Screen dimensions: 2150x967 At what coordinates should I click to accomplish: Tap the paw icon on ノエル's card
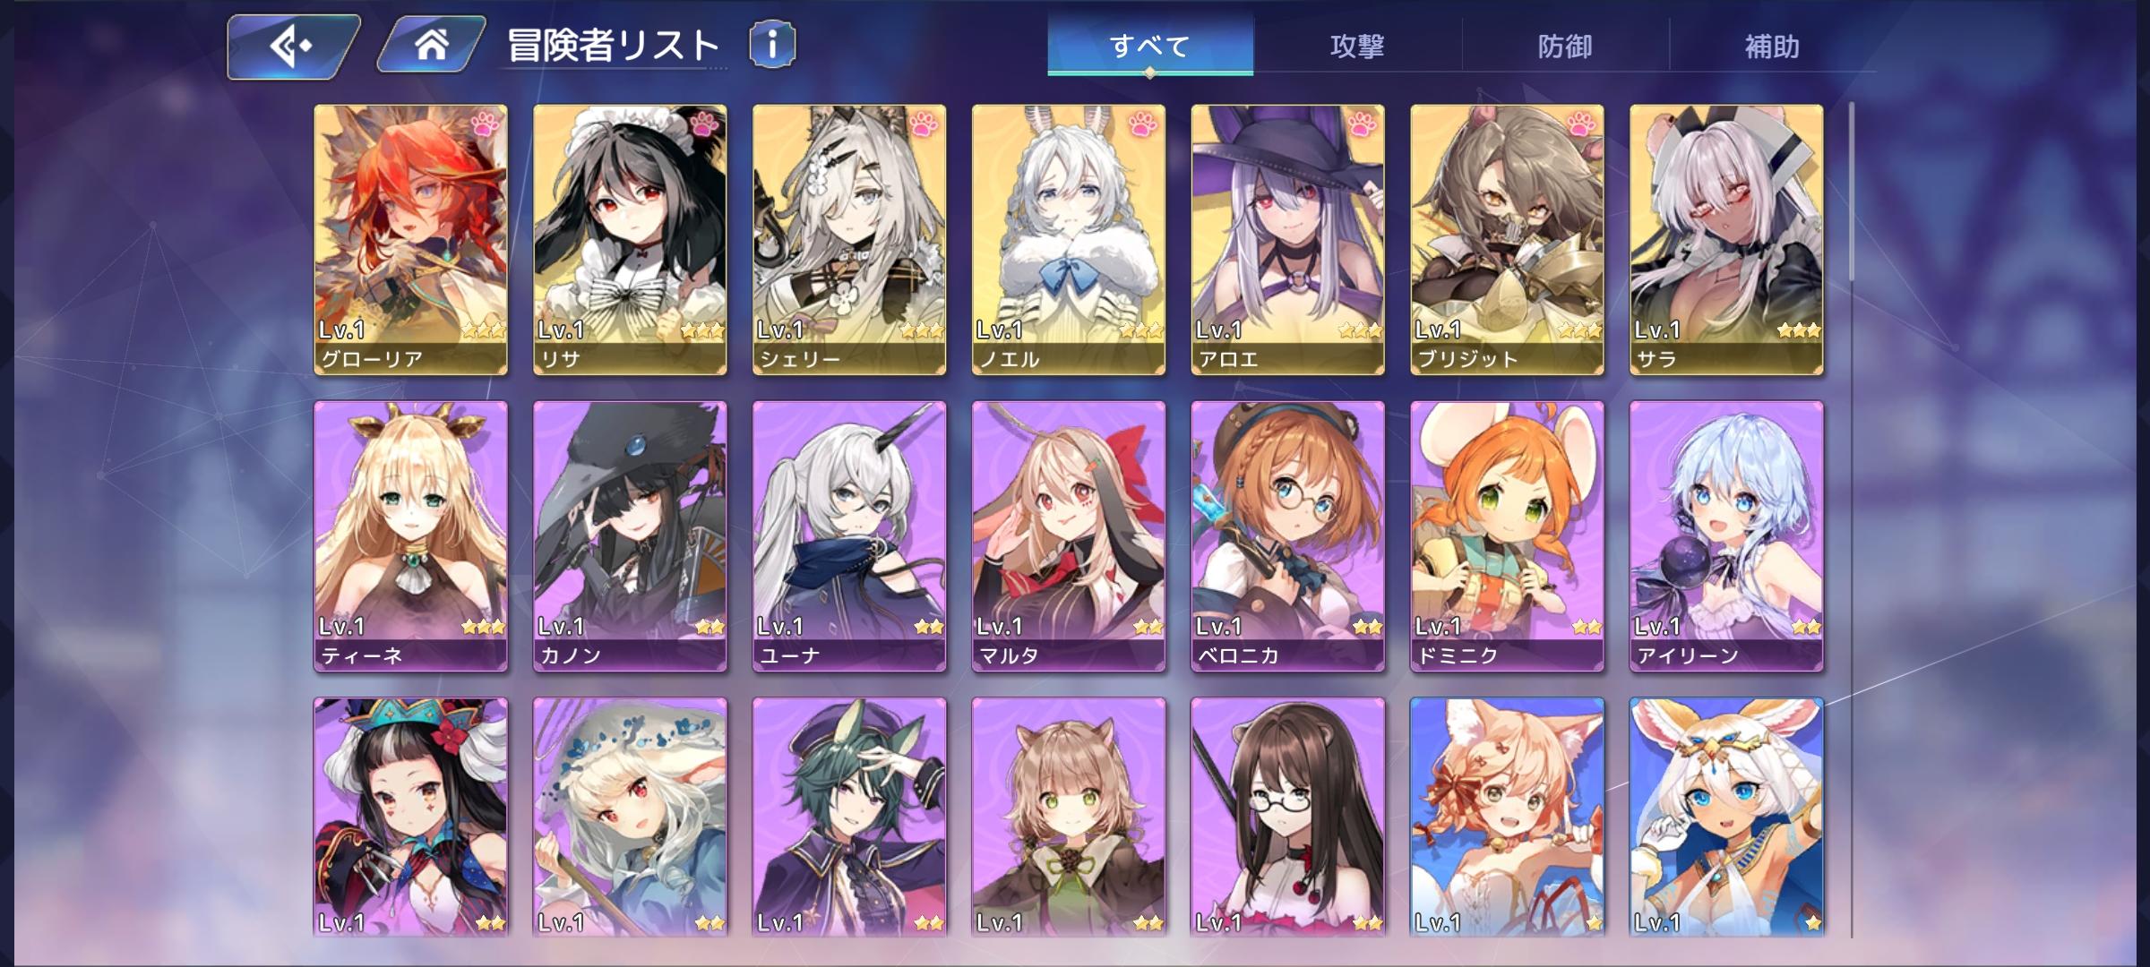(1143, 124)
